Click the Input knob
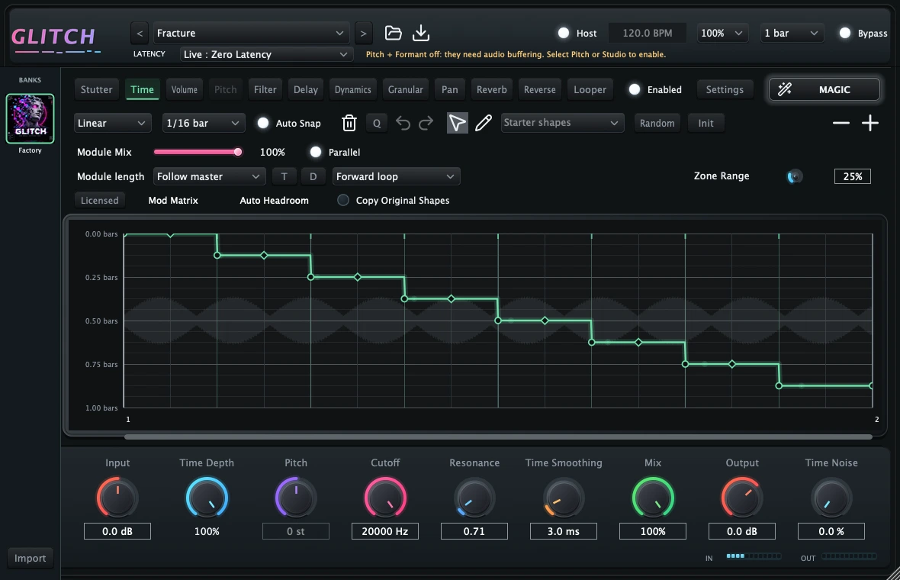Image resolution: width=900 pixels, height=580 pixels. point(117,498)
